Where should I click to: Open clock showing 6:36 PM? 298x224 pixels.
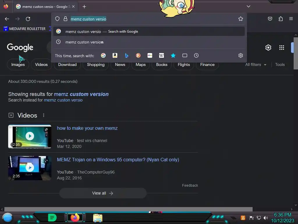coord(282,218)
